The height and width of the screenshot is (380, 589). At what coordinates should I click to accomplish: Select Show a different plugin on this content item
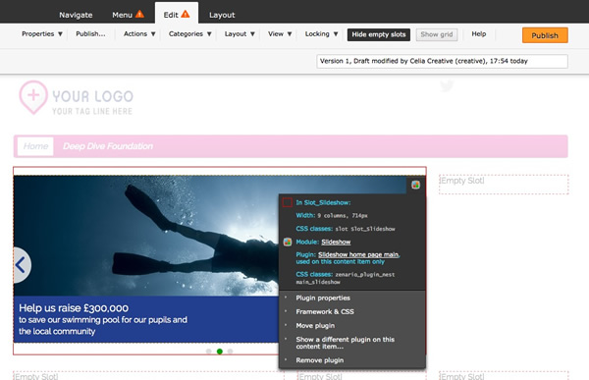346,343
